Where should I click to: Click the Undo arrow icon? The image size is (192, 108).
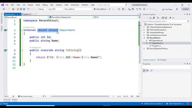[x=28, y=9]
